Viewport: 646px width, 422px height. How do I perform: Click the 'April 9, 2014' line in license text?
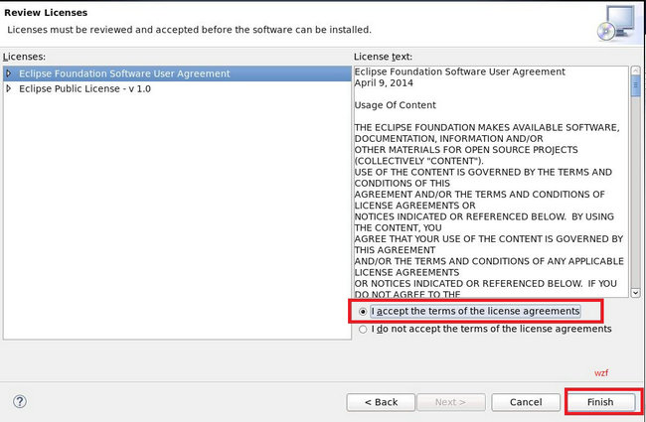[x=384, y=83]
